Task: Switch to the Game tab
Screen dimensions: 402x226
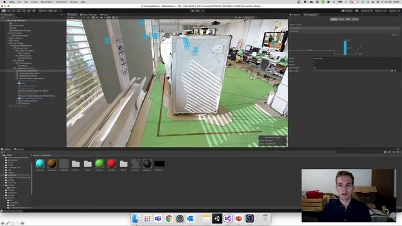Action: [105, 14]
